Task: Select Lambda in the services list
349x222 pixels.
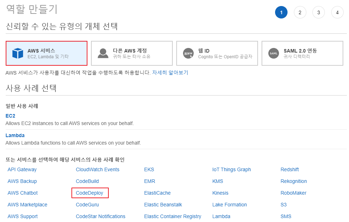Action: pos(221,216)
